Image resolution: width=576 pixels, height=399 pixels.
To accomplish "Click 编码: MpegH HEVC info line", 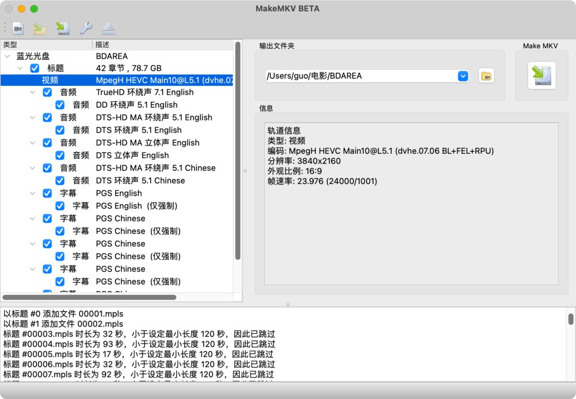I will tap(381, 151).
